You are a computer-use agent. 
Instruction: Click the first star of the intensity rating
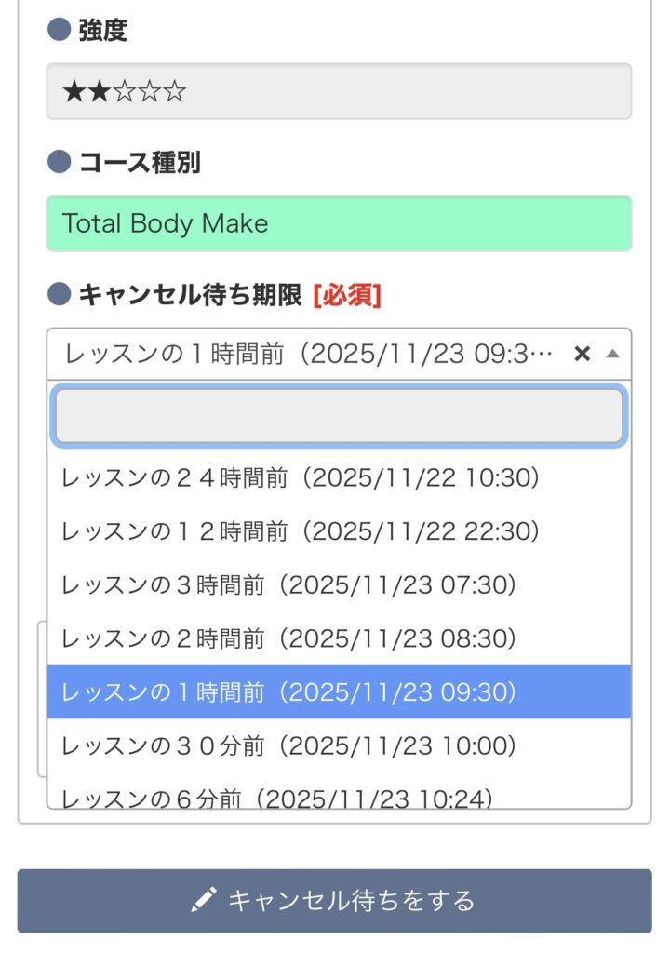pyautogui.click(x=74, y=90)
